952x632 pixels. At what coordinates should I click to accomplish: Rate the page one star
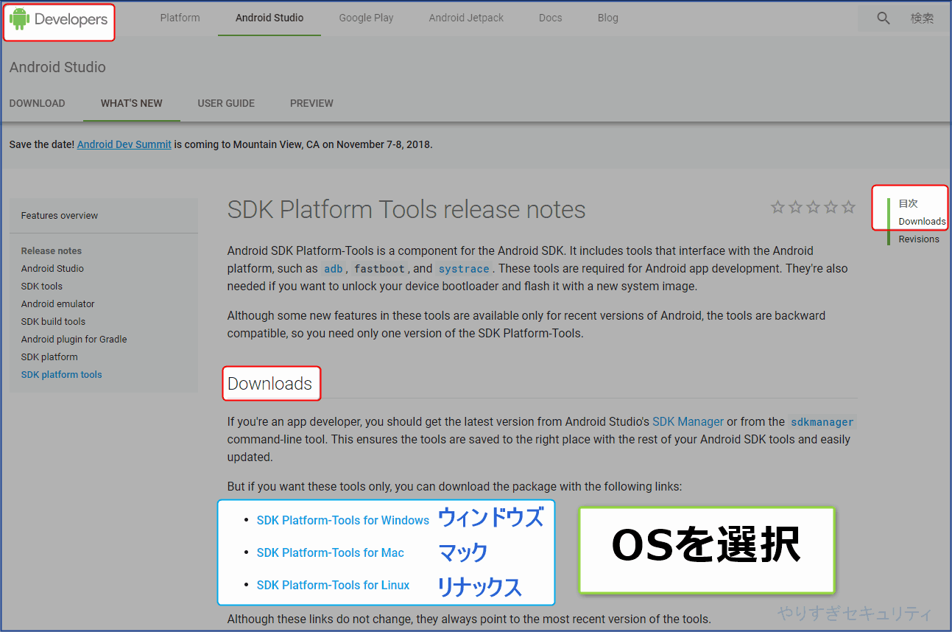[778, 207]
